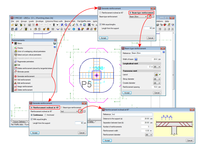The image size is (203, 147).
Task: Click the Checks icon in Punzonamiento panel
Action: [16, 48]
